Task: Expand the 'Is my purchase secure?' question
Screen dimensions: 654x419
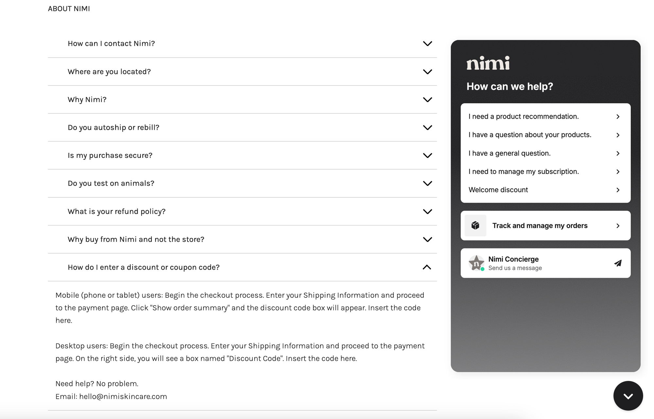Action: point(427,156)
